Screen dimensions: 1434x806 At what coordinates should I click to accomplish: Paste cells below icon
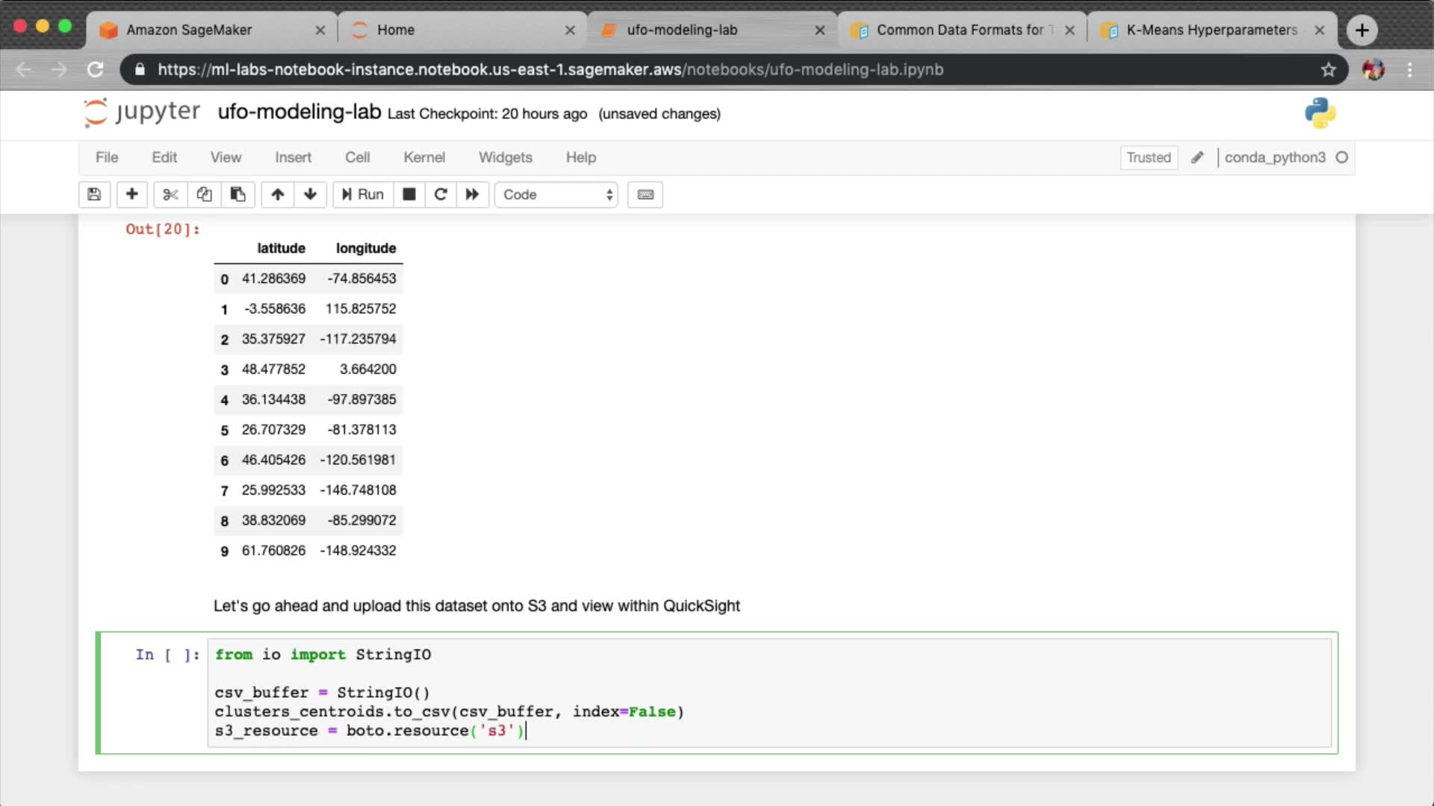pyautogui.click(x=238, y=195)
